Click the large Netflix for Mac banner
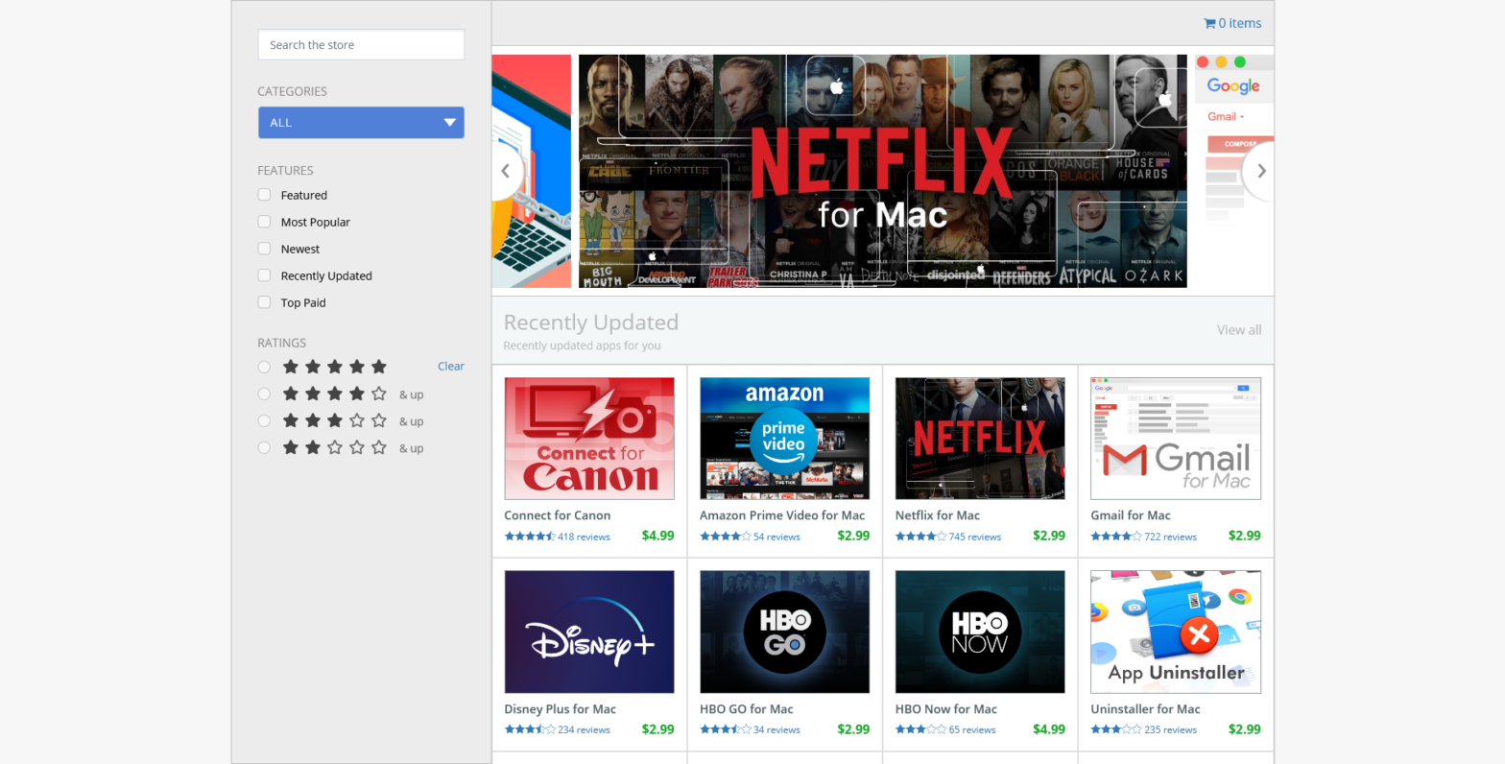The width and height of the screenshot is (1505, 764). pos(883,171)
